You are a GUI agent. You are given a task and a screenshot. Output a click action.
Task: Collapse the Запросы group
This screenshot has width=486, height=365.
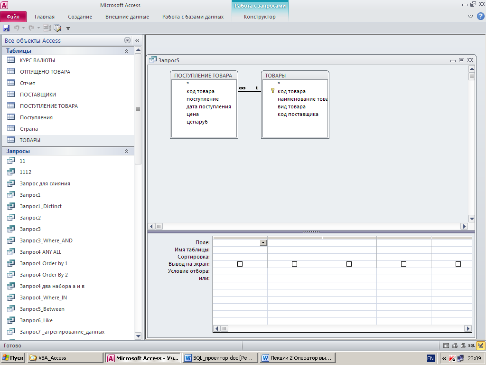click(x=126, y=151)
